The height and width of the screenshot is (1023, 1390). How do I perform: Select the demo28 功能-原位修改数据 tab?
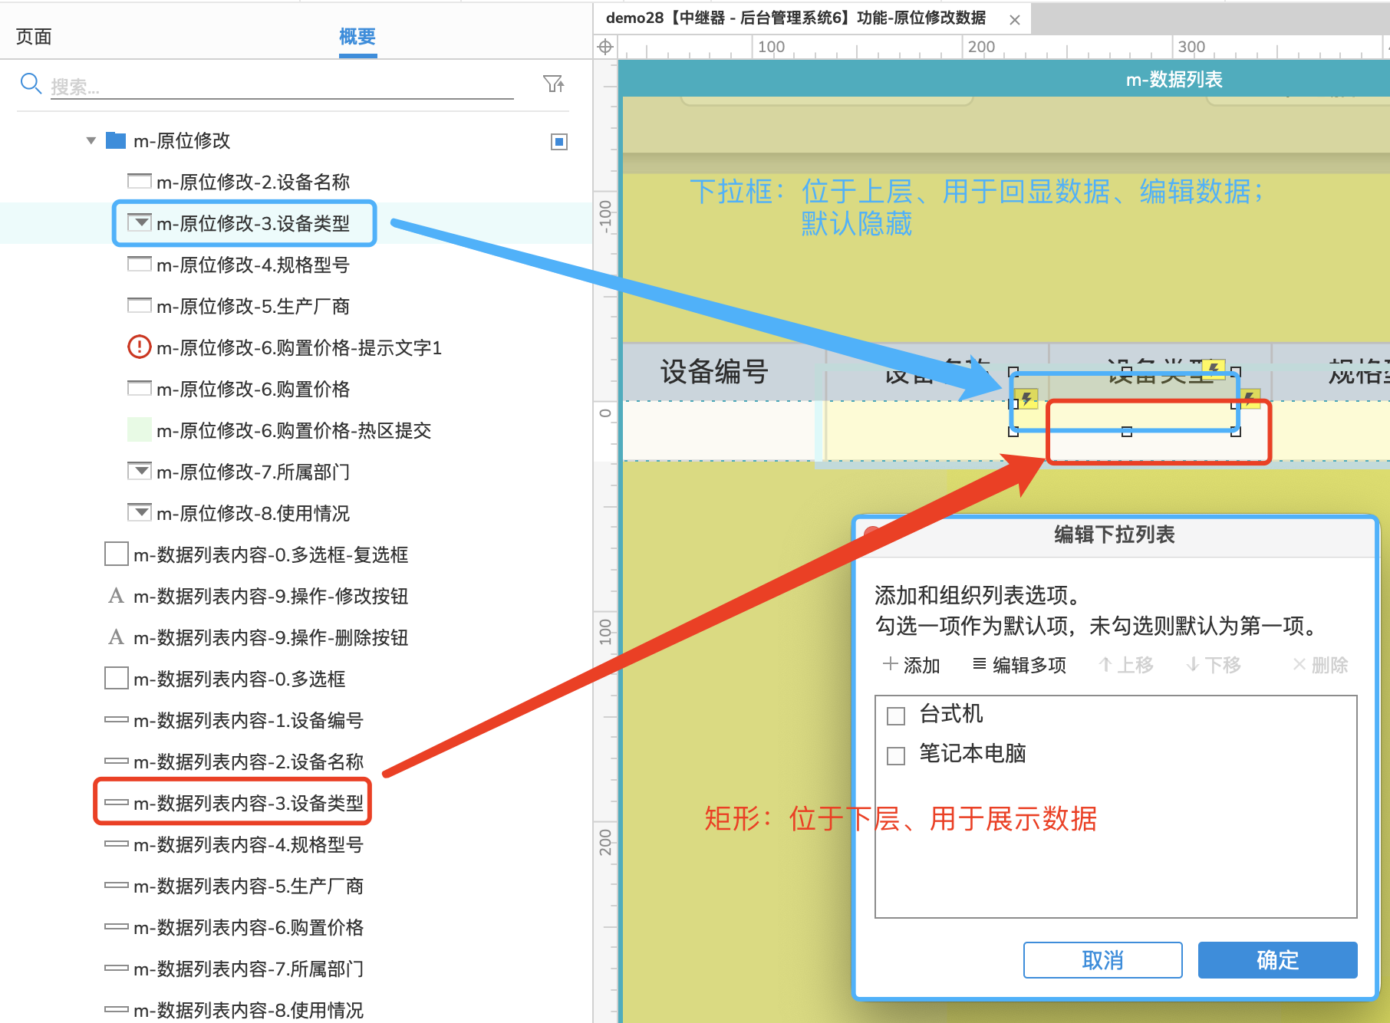click(x=795, y=18)
